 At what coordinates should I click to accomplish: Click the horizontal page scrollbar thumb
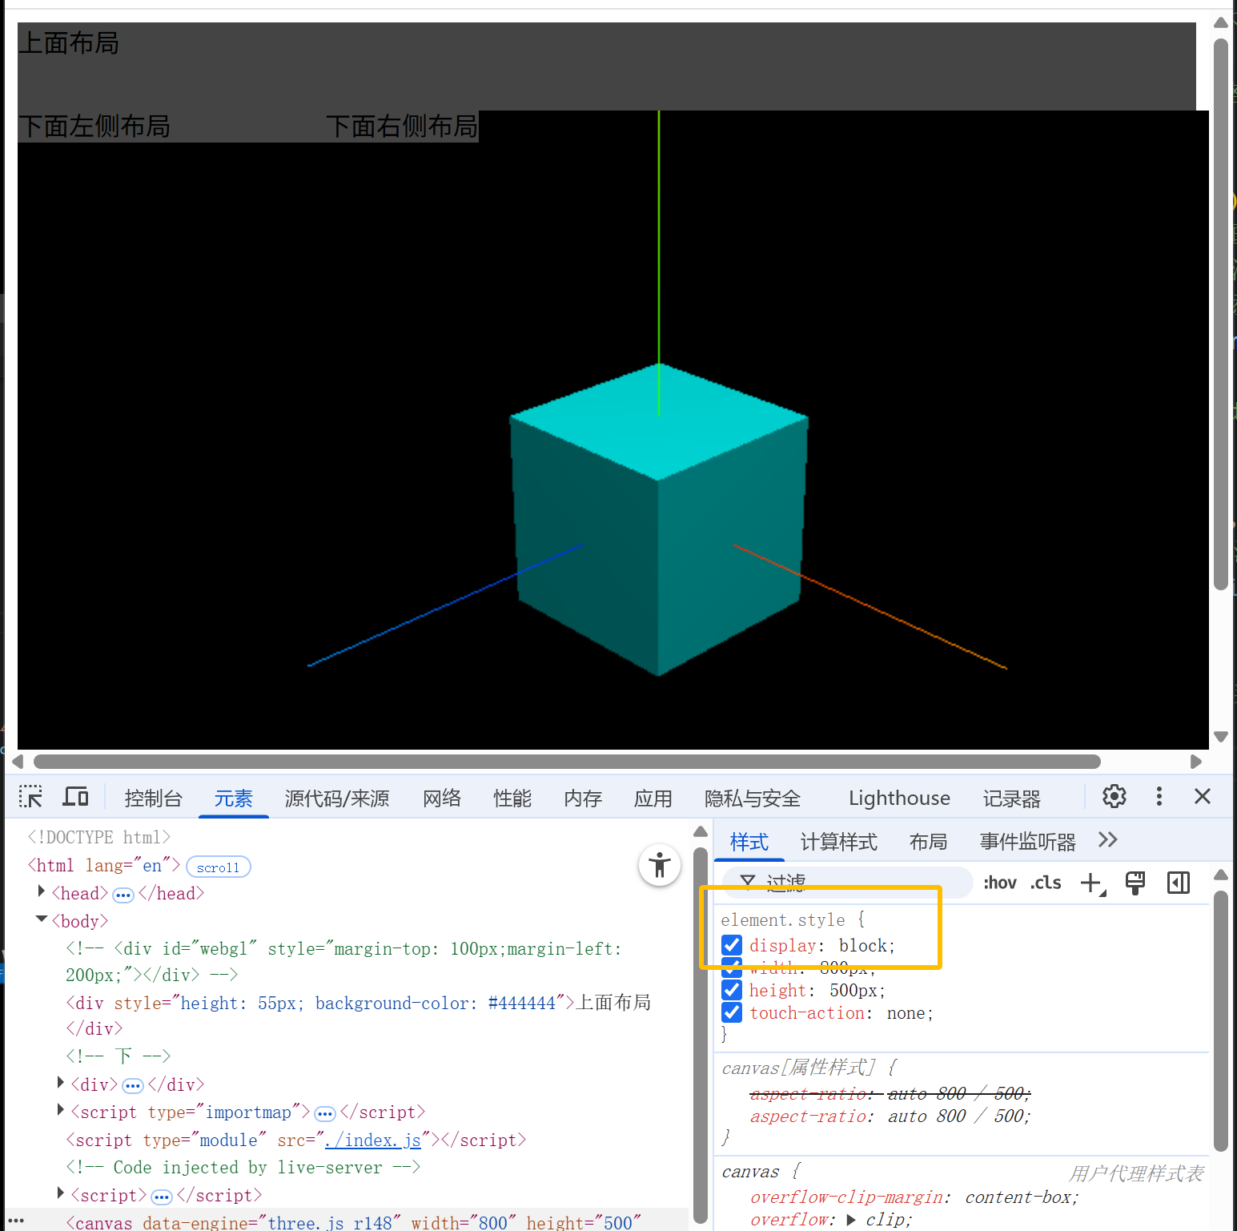coord(567,761)
